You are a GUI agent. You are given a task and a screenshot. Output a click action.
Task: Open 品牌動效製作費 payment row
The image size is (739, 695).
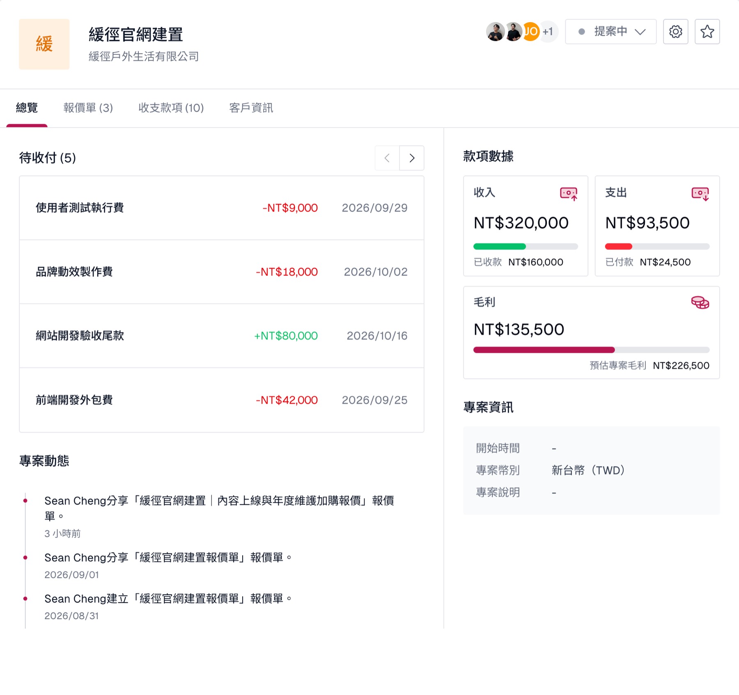click(222, 272)
